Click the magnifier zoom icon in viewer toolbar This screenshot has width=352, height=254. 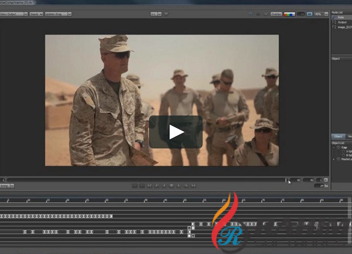pyautogui.click(x=251, y=14)
